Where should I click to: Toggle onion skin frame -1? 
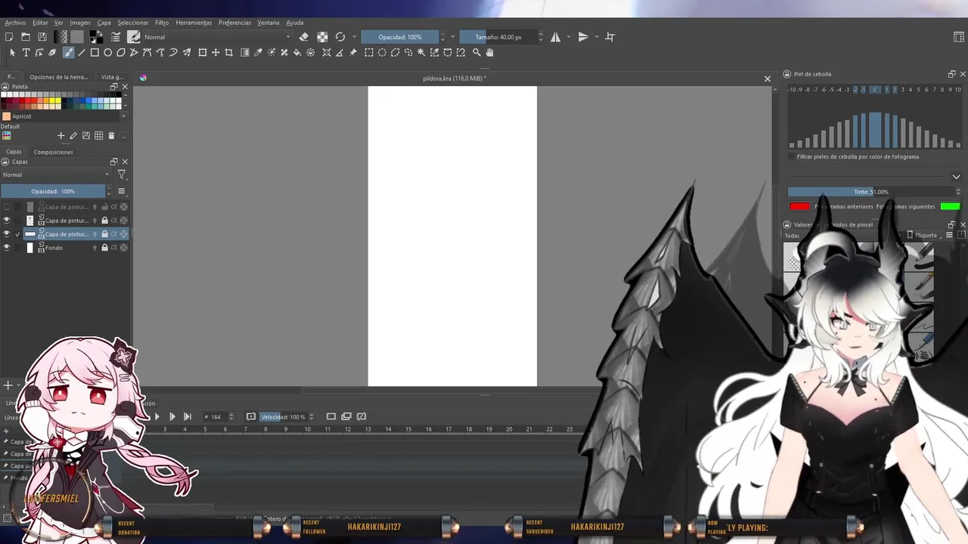point(863,90)
